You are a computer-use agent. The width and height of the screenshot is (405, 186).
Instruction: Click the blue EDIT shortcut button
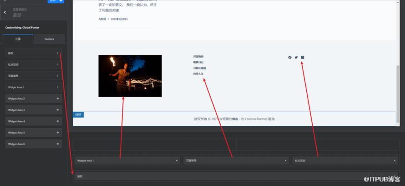[x=78, y=115]
